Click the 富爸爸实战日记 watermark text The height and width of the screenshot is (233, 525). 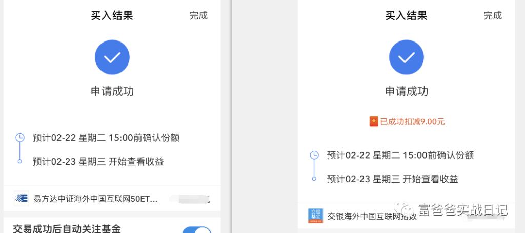point(462,210)
